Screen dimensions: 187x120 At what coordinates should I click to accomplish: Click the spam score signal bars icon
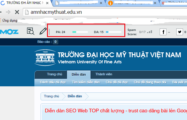click(150, 32)
